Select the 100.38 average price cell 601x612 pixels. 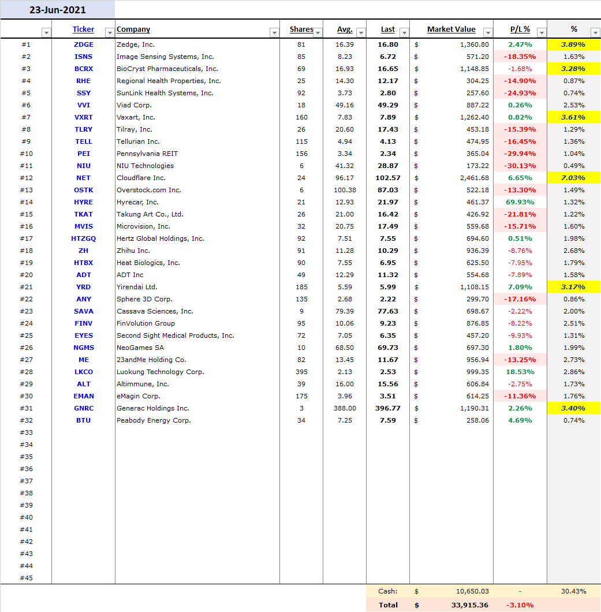[345, 190]
